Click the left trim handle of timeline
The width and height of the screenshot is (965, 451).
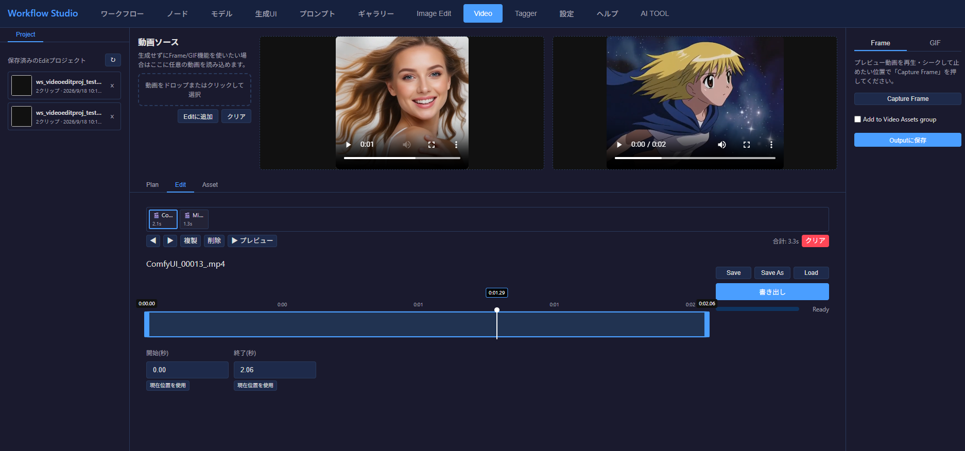[147, 324]
